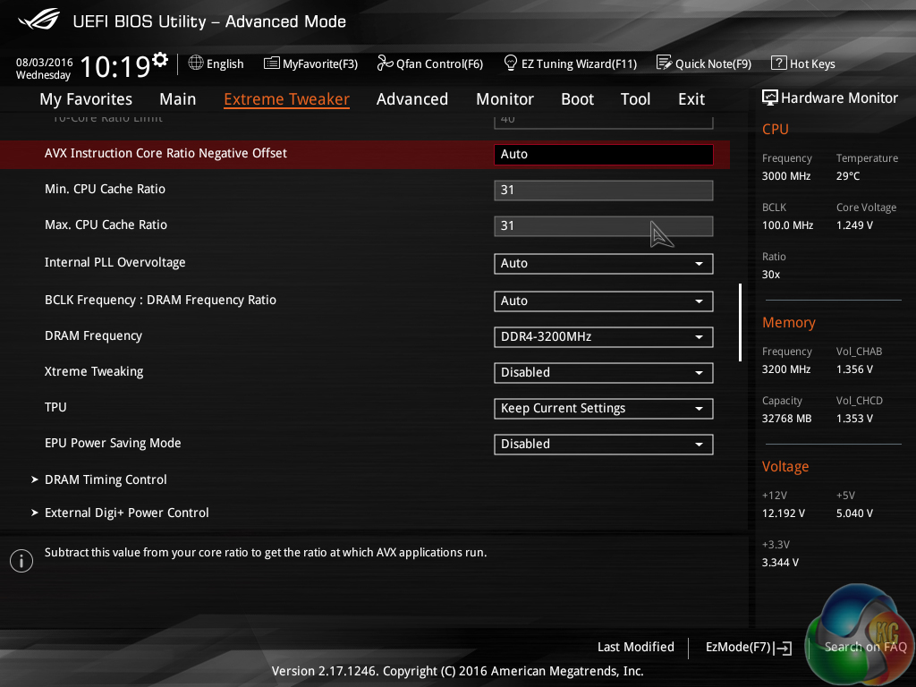Click the Search on FAQ link

[x=865, y=647]
